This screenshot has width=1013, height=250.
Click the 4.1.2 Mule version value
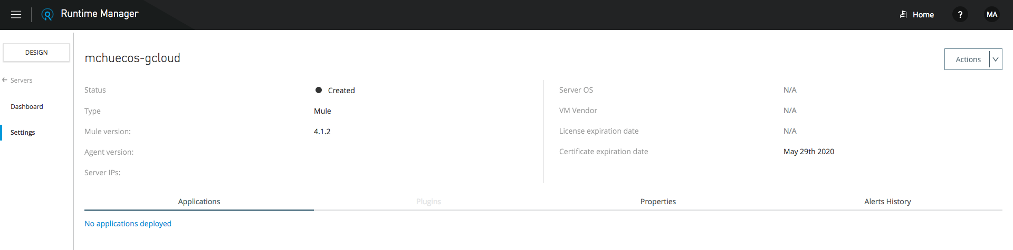click(322, 132)
